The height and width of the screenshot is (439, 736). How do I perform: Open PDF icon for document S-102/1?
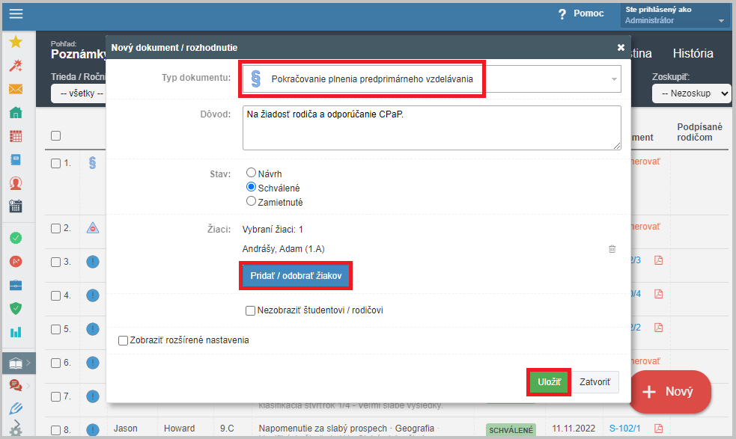tap(659, 429)
